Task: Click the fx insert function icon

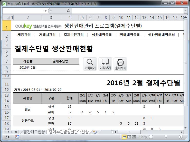Action: tap(68, 11)
